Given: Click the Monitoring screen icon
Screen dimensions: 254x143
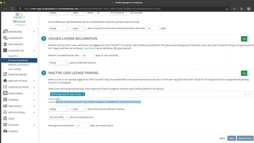Looking at the screenshot, I should (5, 93).
